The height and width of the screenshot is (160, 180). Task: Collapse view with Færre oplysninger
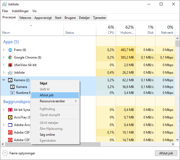5,153
